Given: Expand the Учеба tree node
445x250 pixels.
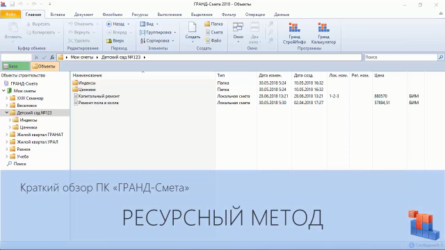Looking at the screenshot, I should click(x=7, y=156).
